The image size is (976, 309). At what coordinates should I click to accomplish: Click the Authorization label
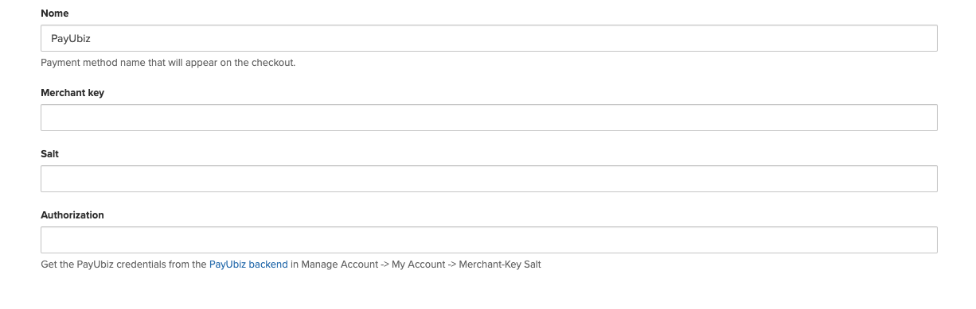point(72,215)
